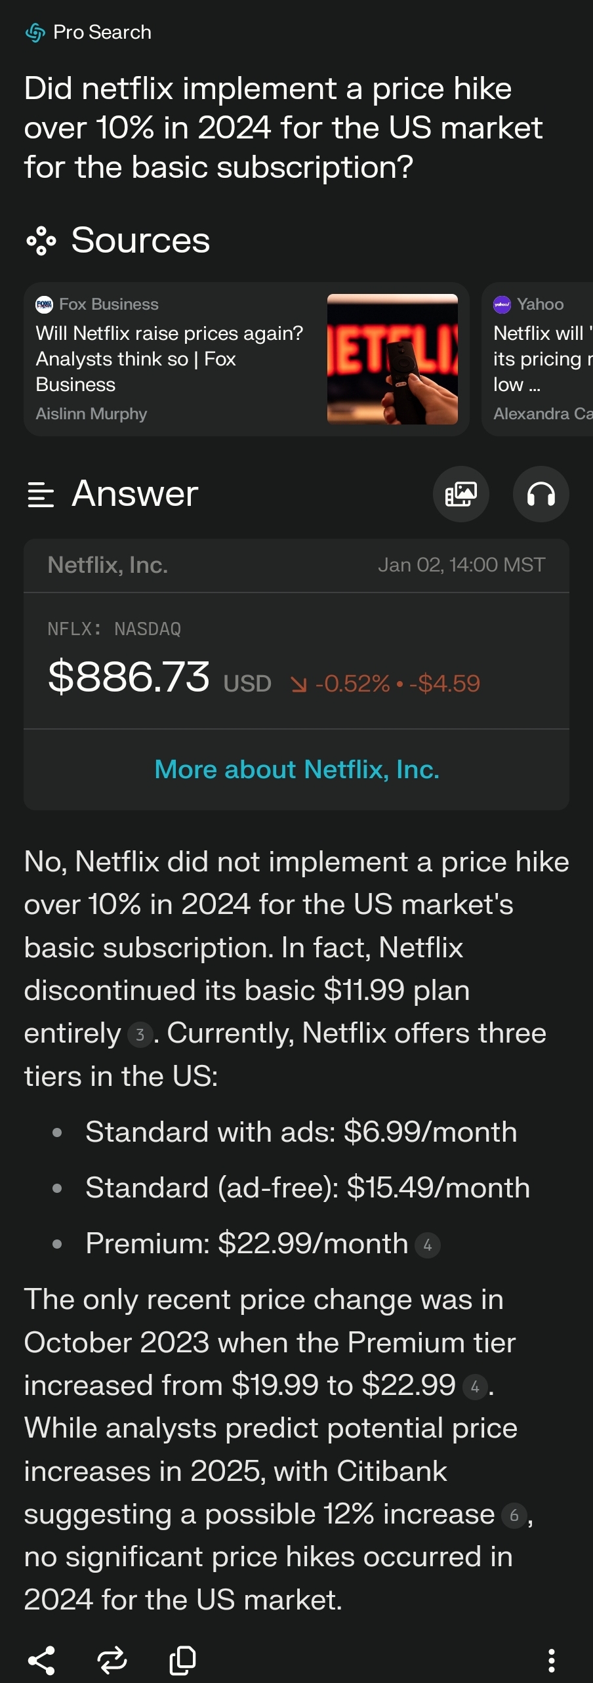Open the Fox Business source card
This screenshot has height=1683, width=593.
(x=247, y=359)
